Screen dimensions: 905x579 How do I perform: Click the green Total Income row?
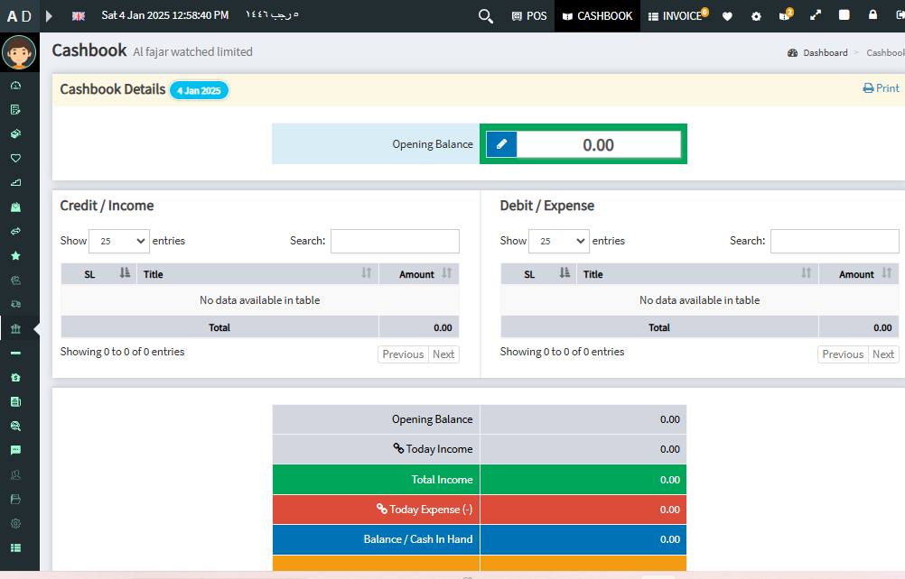click(x=480, y=479)
